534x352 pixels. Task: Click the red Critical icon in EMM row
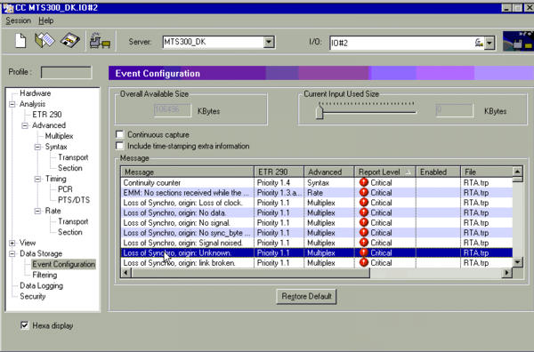tap(364, 193)
